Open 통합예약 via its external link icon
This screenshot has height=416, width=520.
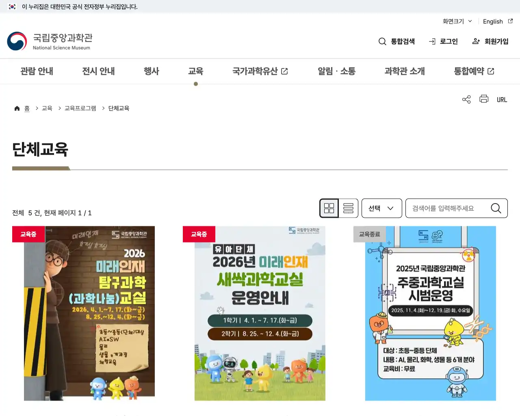coord(491,71)
